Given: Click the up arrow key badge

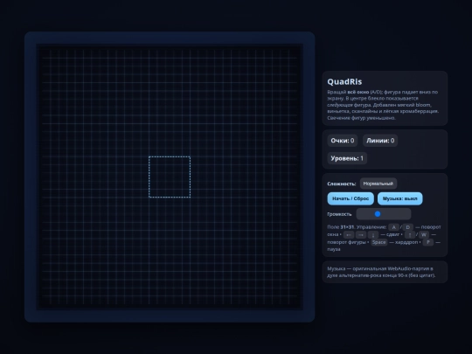Looking at the screenshot, I should tap(410, 235).
